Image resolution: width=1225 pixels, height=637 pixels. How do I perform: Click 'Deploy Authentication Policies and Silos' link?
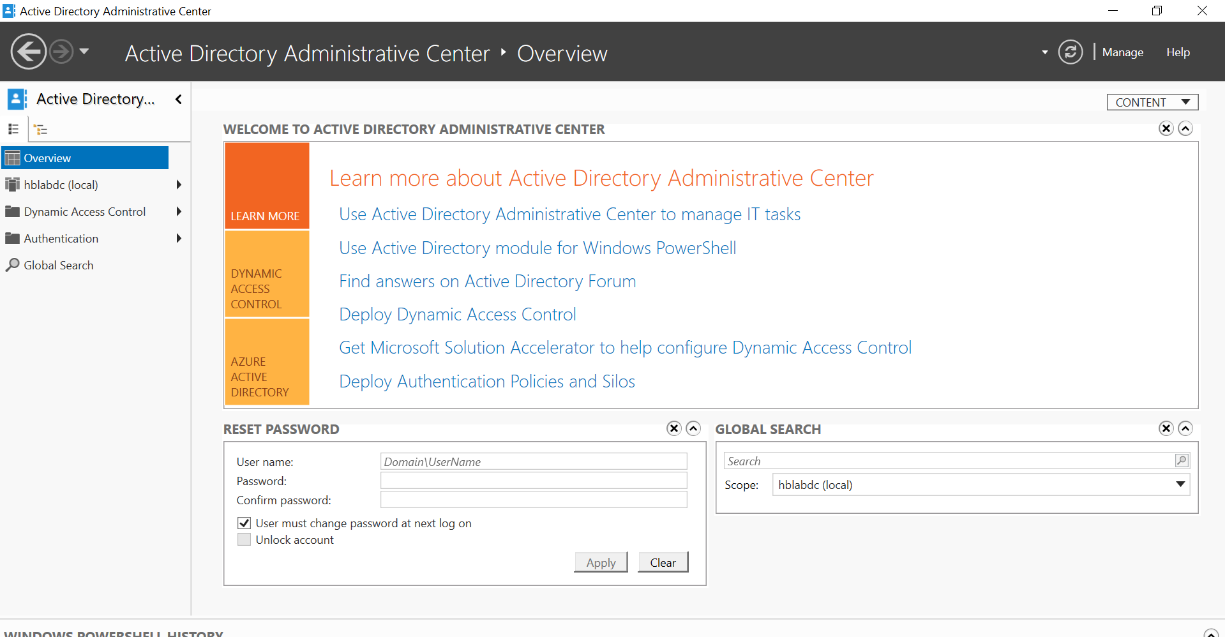[x=487, y=381]
